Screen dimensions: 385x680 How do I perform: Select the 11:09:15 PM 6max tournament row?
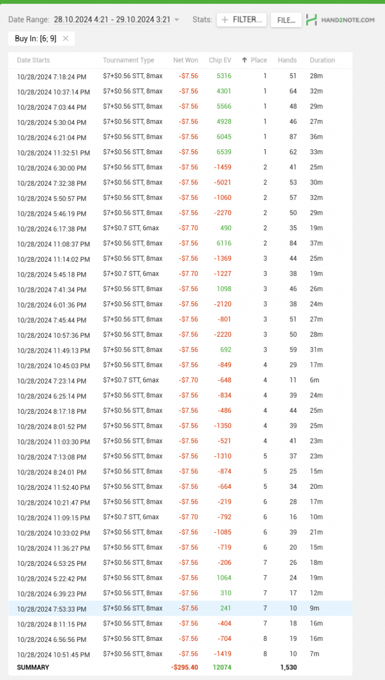point(52,517)
